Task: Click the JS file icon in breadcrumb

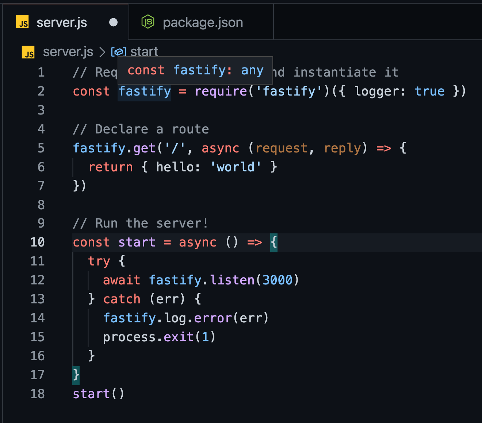Action: click(x=28, y=52)
